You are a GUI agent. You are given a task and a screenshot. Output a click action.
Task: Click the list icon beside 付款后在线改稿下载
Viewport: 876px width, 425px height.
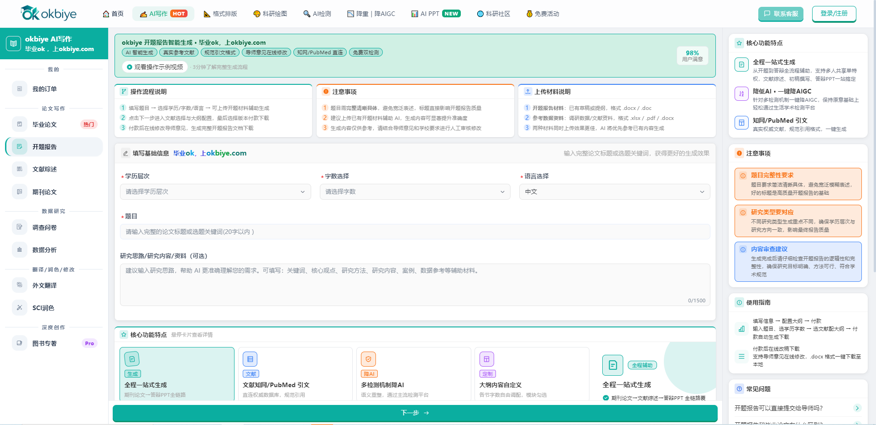(741, 357)
